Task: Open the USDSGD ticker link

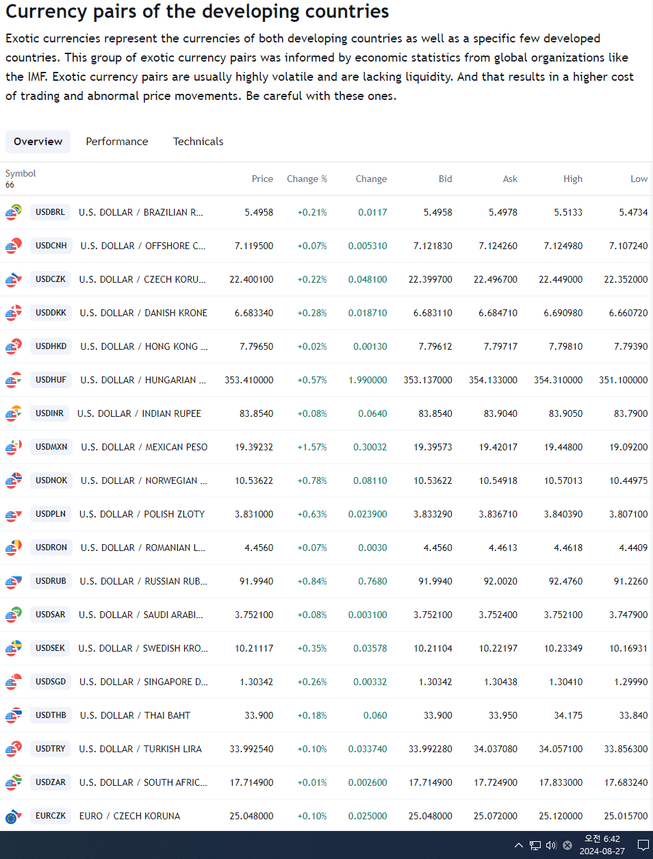Action: click(x=51, y=682)
